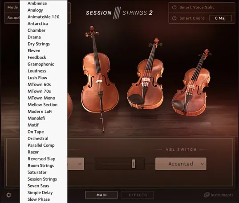Screen dimensions: 239x203
Task: Click the Smart Chord label
Action: click(x=192, y=18)
